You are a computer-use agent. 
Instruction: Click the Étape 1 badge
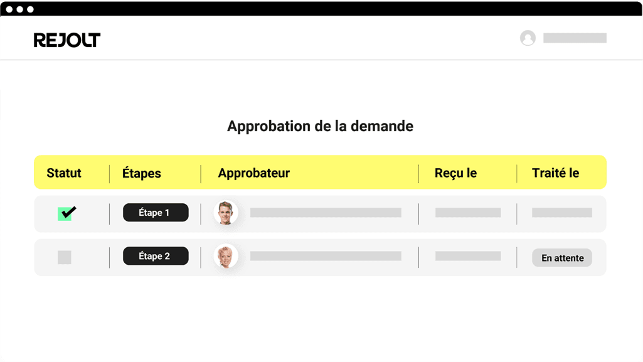click(x=156, y=213)
